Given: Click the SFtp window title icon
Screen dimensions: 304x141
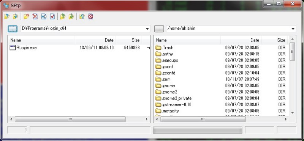Looking at the screenshot, I should coord(6,5).
